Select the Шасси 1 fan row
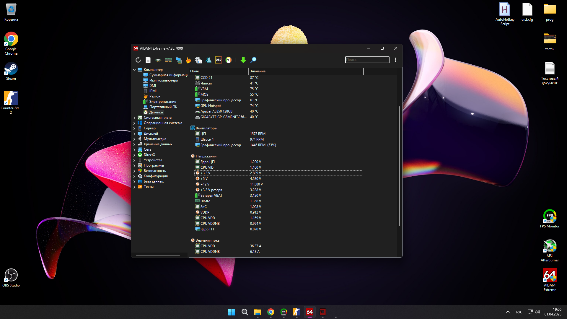The image size is (567, 319). [278, 139]
